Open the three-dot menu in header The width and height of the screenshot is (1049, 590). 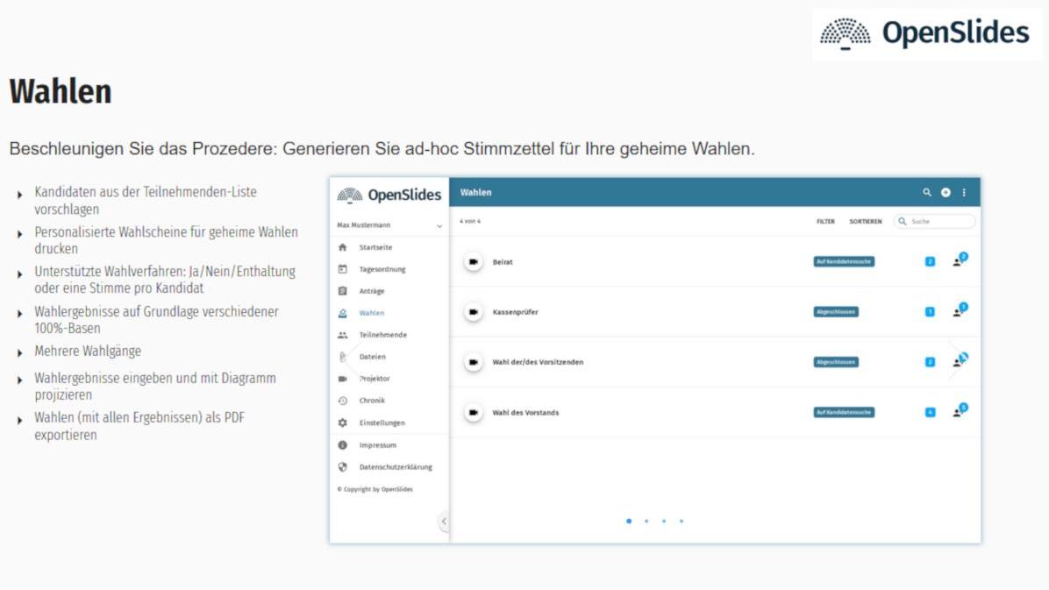(964, 193)
